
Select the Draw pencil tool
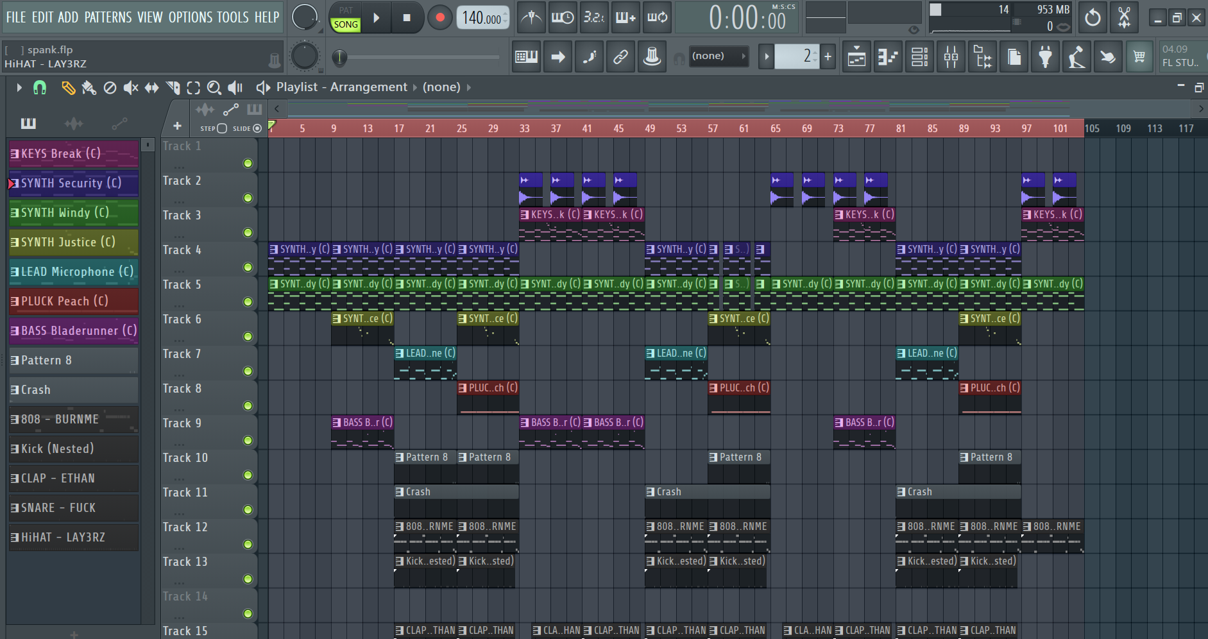coord(68,88)
